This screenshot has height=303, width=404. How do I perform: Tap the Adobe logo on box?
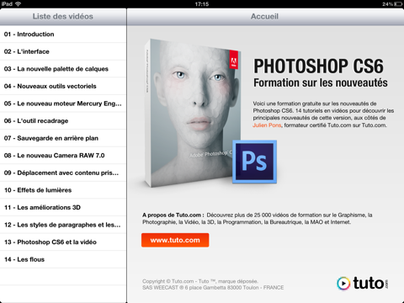[234, 60]
